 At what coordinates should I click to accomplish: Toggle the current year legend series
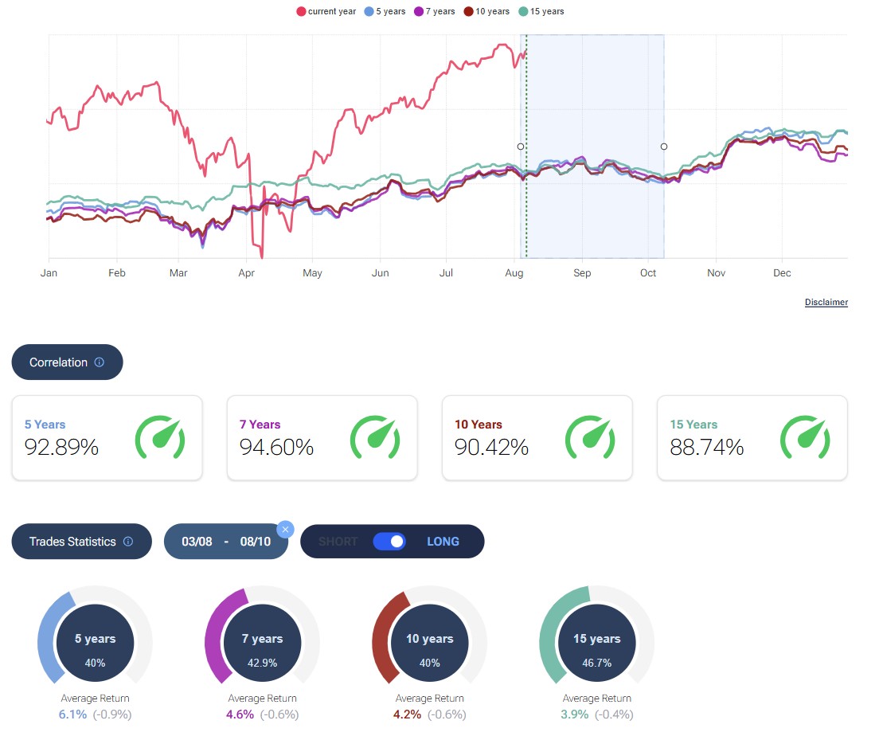pyautogui.click(x=326, y=11)
